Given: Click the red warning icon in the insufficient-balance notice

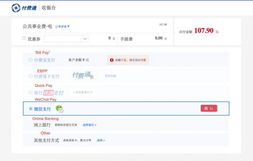Looking at the screenshot, I should (112, 60).
